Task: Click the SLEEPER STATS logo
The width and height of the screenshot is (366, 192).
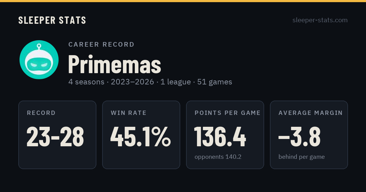Action: [x=52, y=20]
